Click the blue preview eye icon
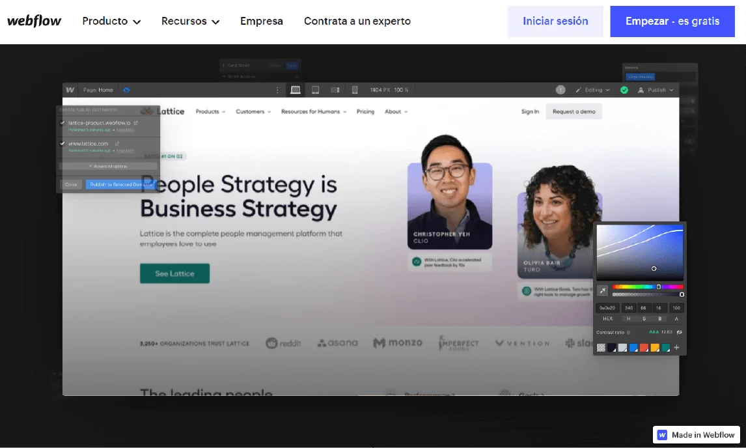 click(x=126, y=90)
